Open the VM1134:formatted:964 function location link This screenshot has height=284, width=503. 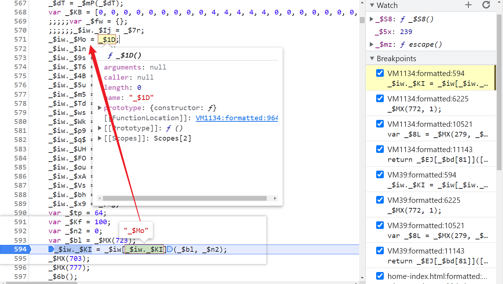pyautogui.click(x=237, y=118)
